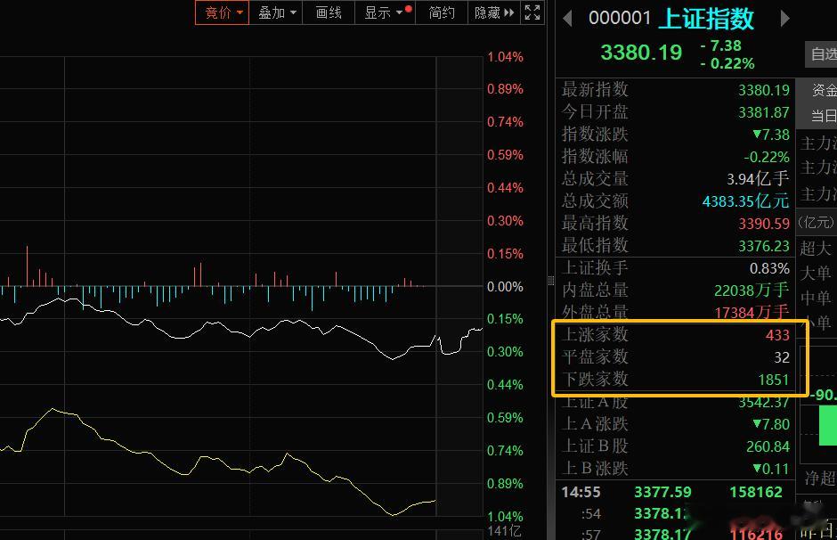Select the 画线 drawing tool
This screenshot has height=540, width=837.
pyautogui.click(x=329, y=12)
